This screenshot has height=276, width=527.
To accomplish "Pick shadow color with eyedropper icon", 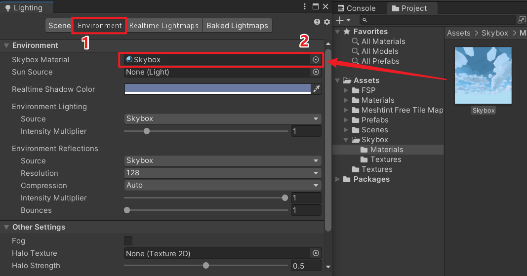I will pos(317,89).
